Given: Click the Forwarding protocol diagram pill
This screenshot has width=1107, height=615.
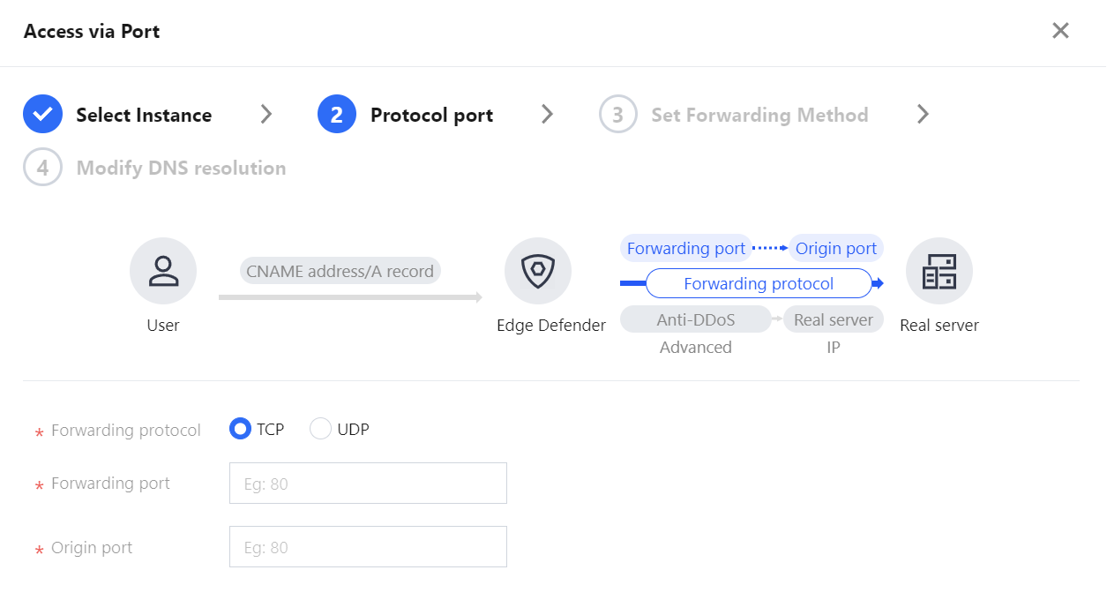Looking at the screenshot, I should pos(759,283).
